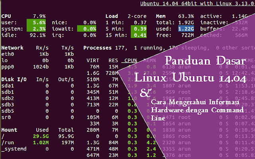Screen dimensions: 255x159
Task: Click the Disk I/O section heading
Action: pos(14,79)
